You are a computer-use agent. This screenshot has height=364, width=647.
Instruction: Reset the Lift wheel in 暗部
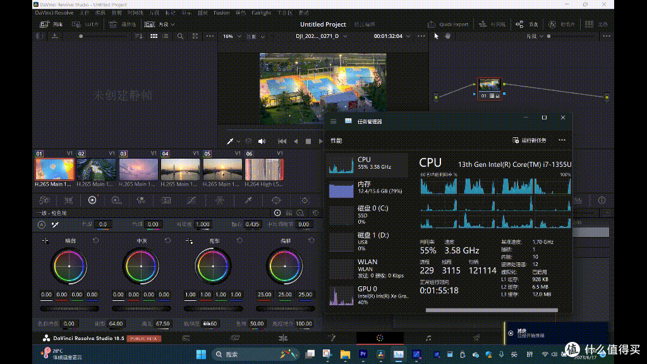point(96,240)
